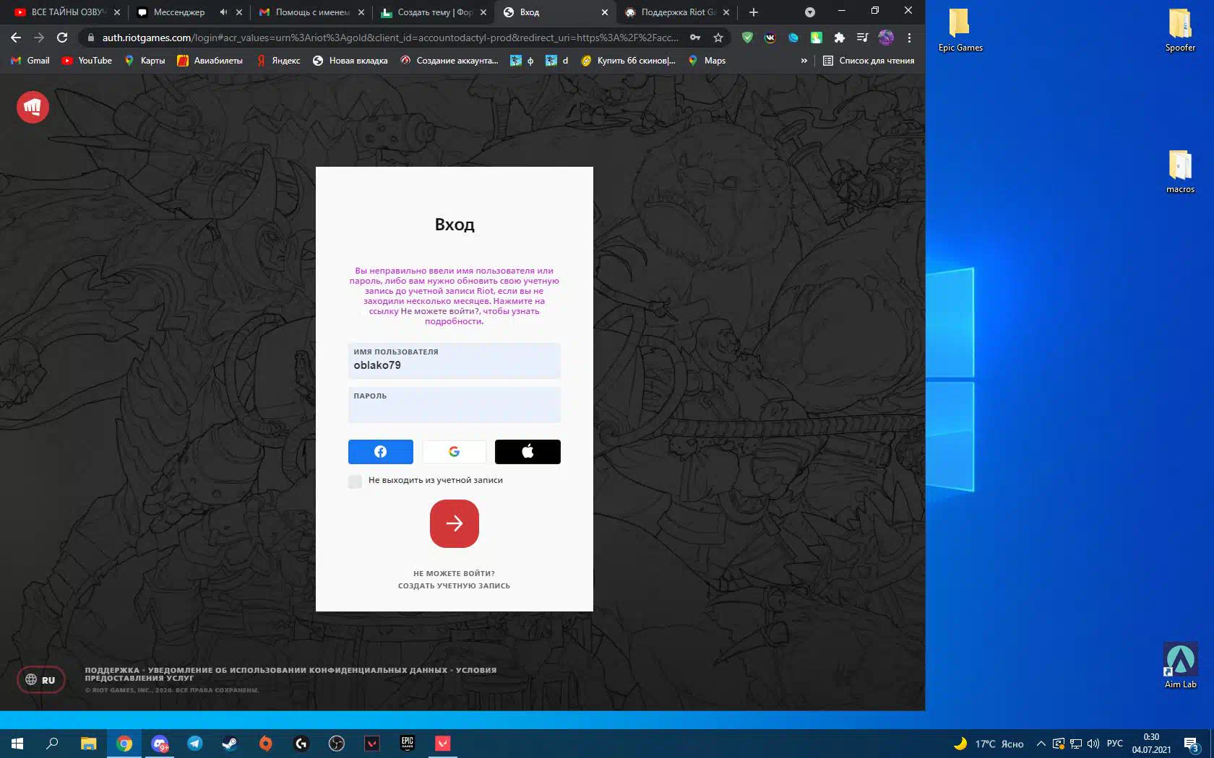Show hidden system tray icons
1214x758 pixels.
point(1041,744)
